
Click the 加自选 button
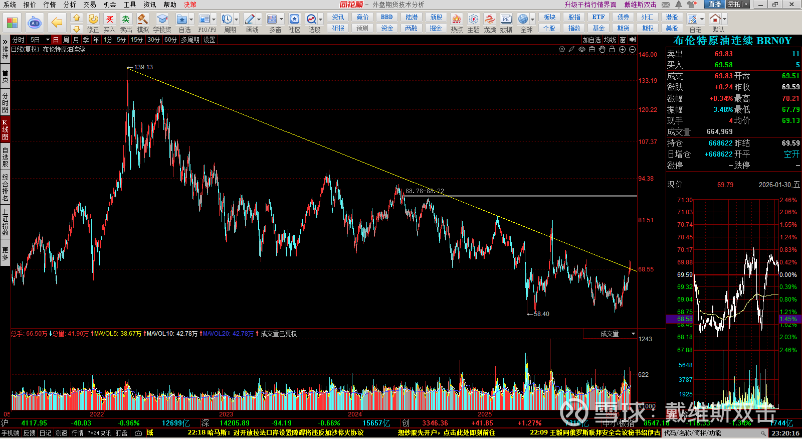(591, 40)
